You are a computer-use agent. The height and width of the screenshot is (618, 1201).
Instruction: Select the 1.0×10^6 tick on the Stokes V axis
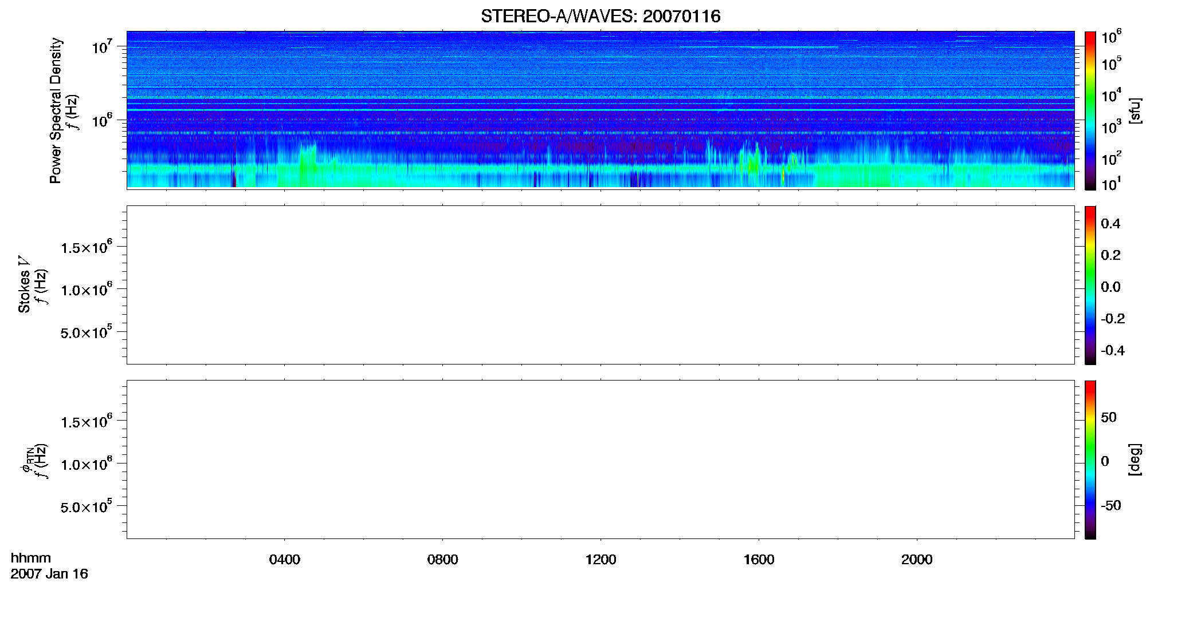click(x=87, y=290)
